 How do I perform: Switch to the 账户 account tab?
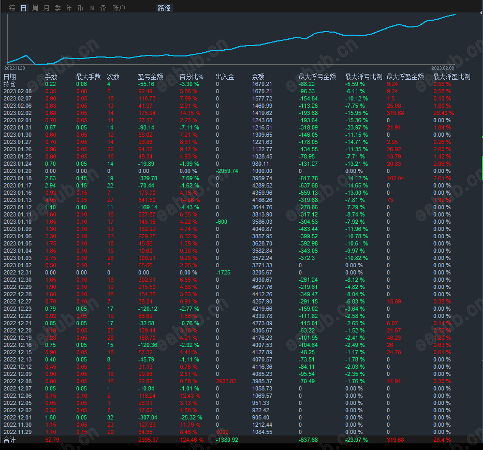coord(119,8)
